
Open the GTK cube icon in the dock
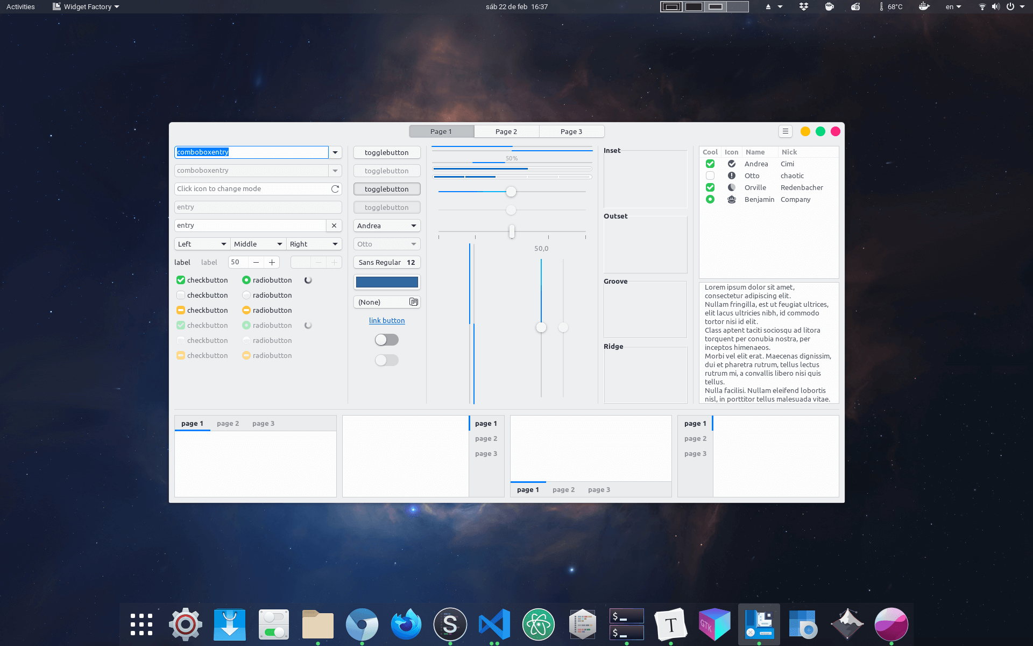(x=715, y=624)
